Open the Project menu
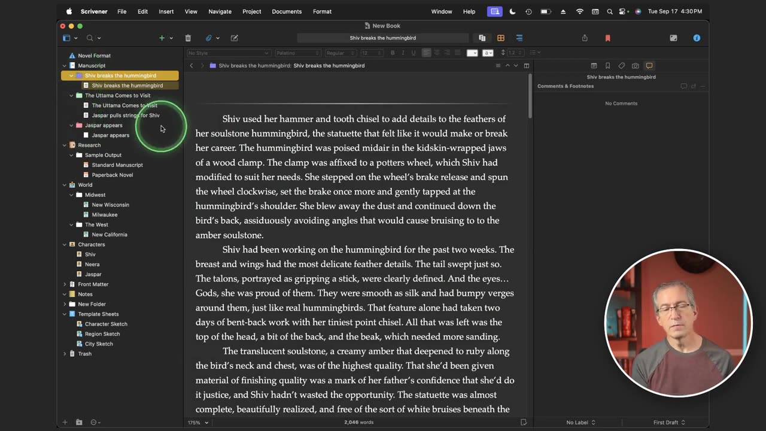The height and width of the screenshot is (431, 766). [251, 11]
